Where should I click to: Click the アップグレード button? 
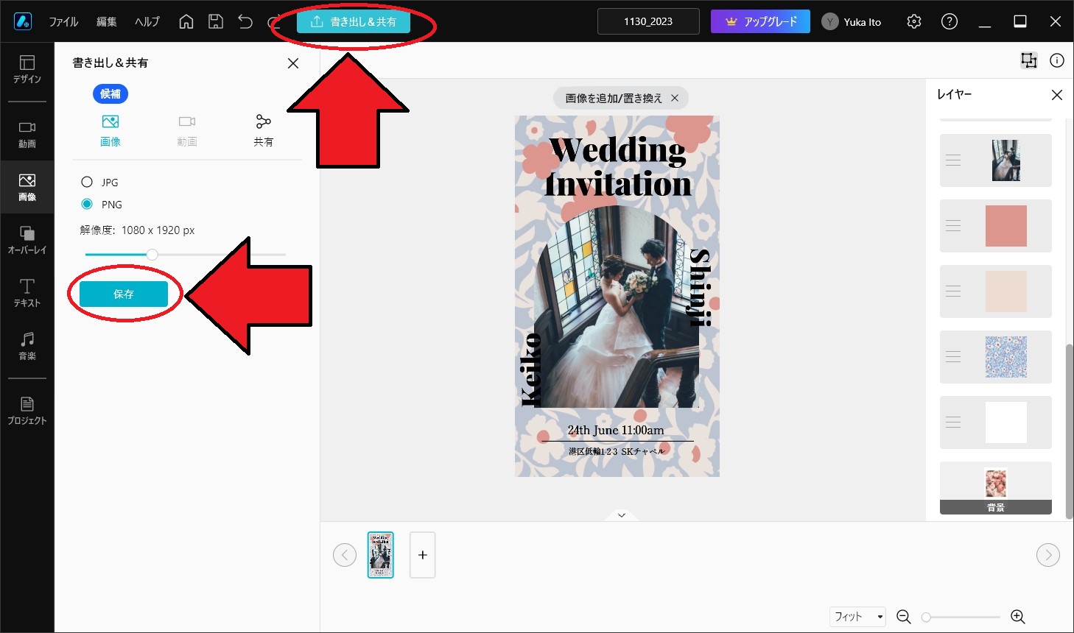pos(760,21)
